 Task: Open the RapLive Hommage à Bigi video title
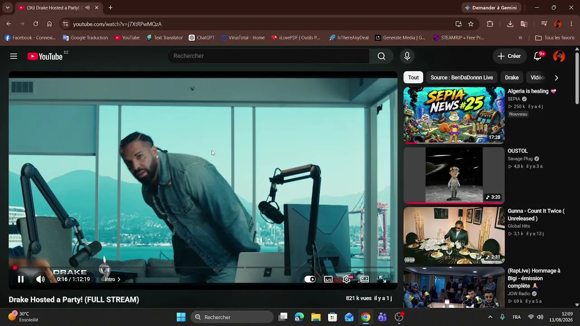tap(534, 278)
